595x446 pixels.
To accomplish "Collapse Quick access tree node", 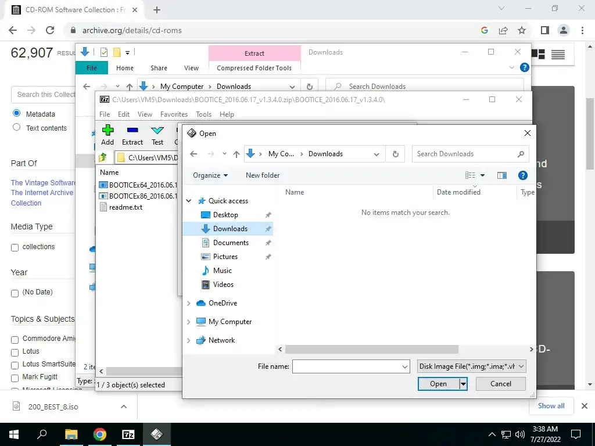I will 189,200.
